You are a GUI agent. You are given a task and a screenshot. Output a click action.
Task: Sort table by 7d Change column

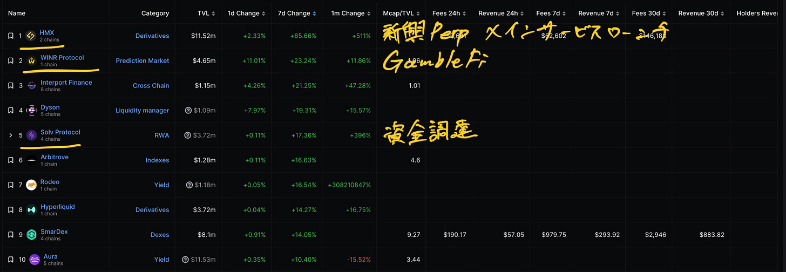[x=298, y=13]
